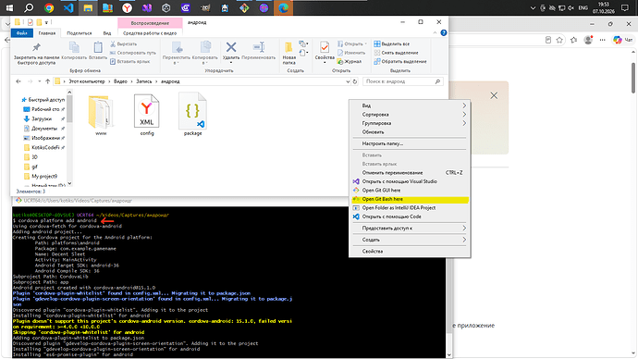Close the beige banner in Edge

pyautogui.click(x=494, y=95)
